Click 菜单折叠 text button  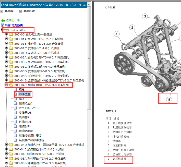(29, 11)
